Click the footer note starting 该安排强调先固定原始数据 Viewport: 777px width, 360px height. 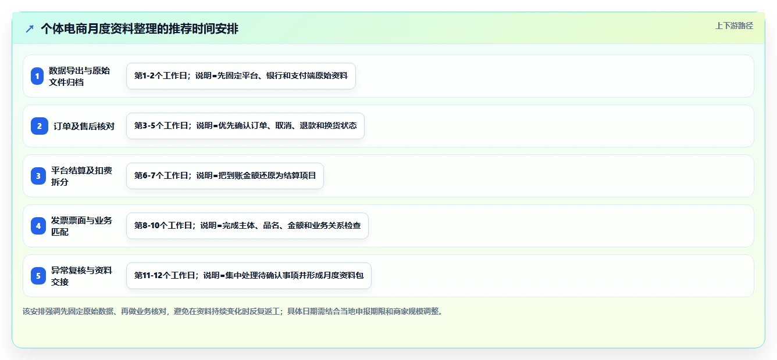coord(234,311)
